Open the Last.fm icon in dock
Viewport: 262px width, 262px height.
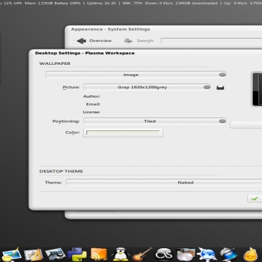click(164, 255)
